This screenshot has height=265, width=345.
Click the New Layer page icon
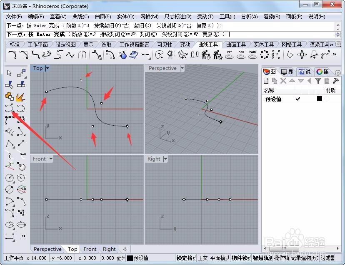pos(266,81)
